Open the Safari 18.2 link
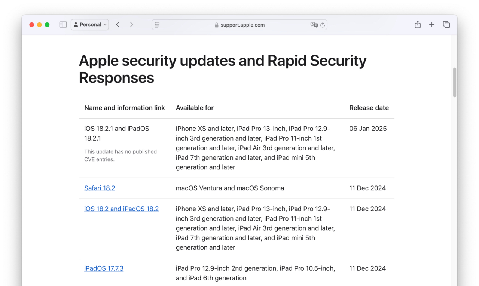479x286 pixels. 100,188
